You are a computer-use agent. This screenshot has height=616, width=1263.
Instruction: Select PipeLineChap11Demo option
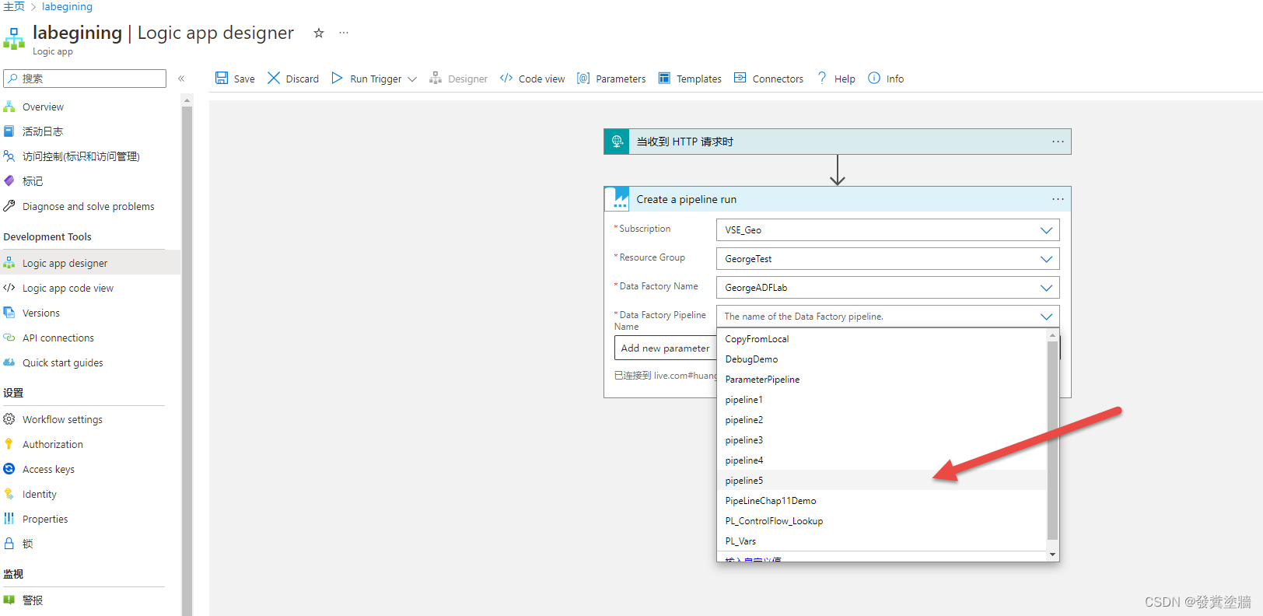pos(882,501)
